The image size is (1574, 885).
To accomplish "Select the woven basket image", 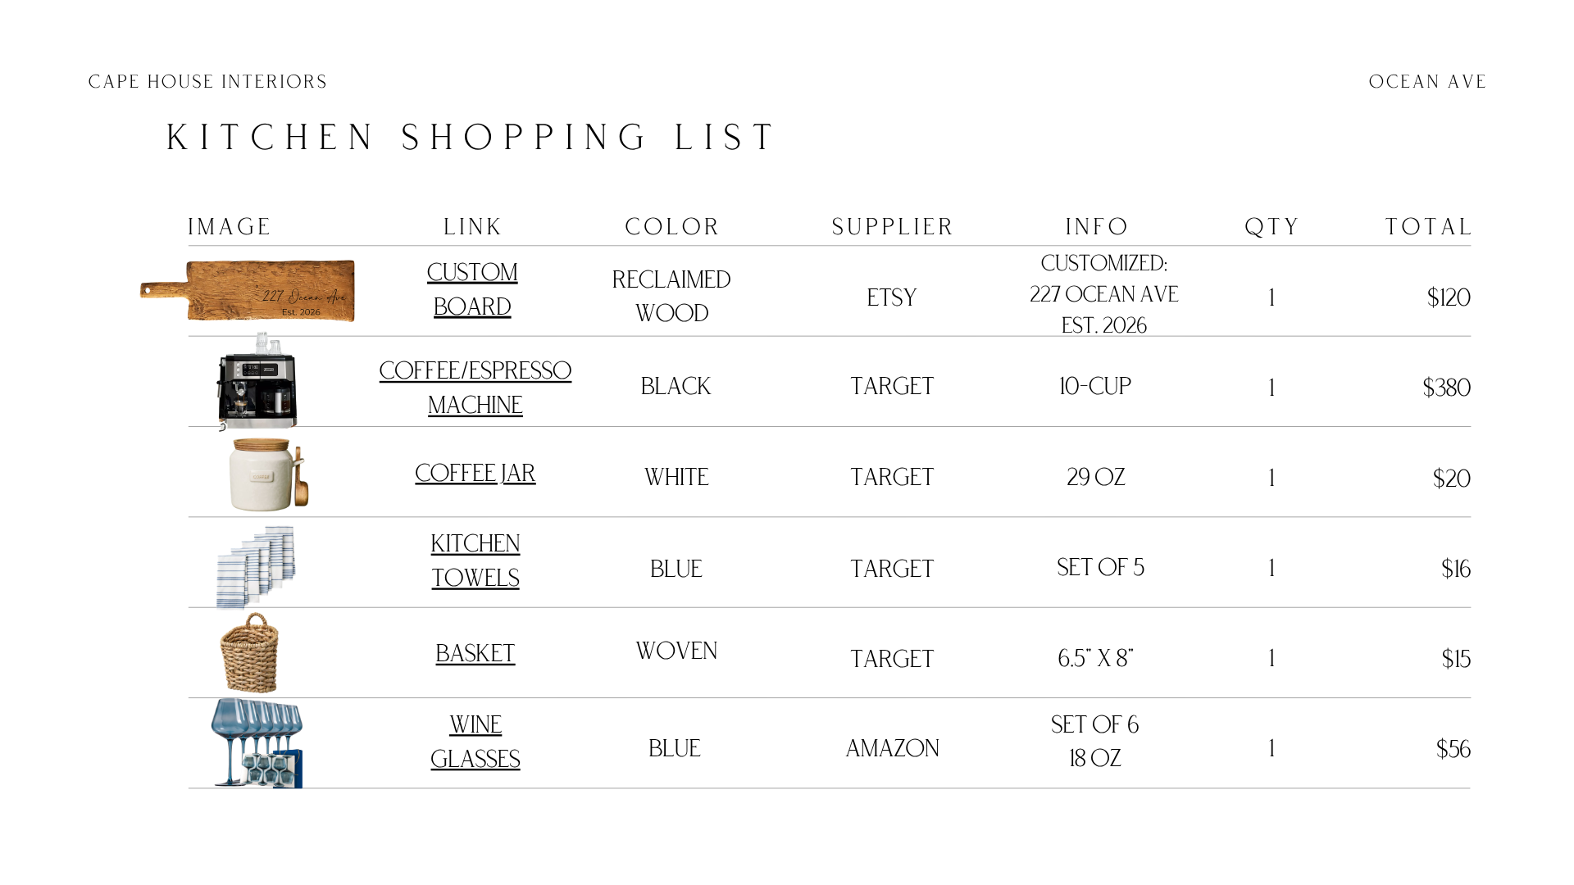I will [250, 653].
